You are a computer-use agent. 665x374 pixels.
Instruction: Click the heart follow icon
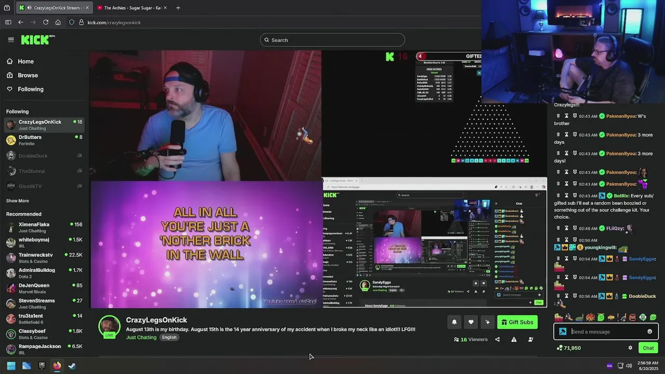point(471,322)
